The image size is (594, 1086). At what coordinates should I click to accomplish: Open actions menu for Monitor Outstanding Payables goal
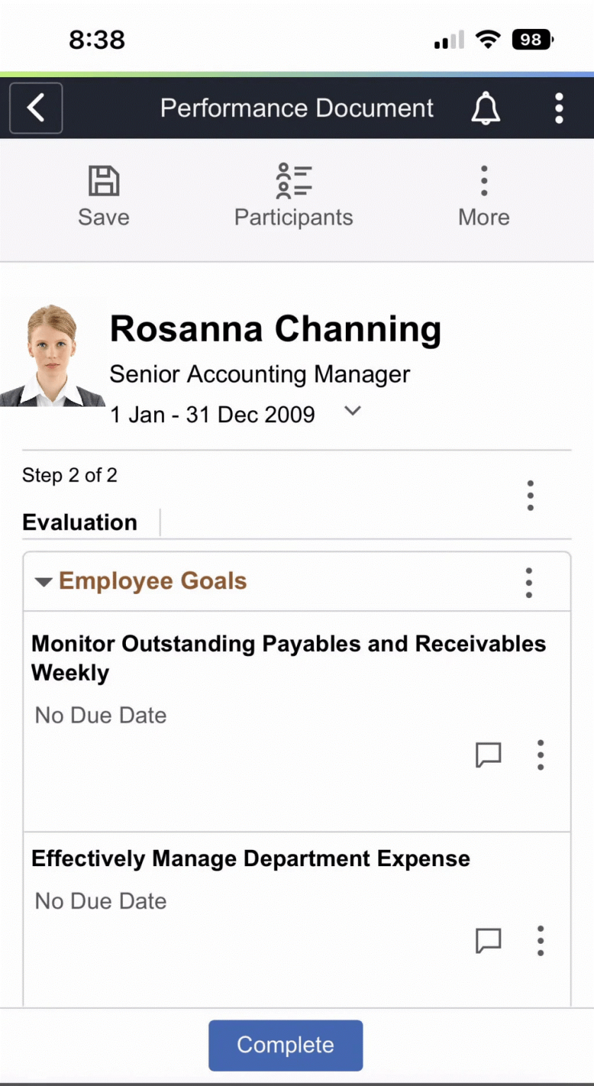pyautogui.click(x=540, y=755)
